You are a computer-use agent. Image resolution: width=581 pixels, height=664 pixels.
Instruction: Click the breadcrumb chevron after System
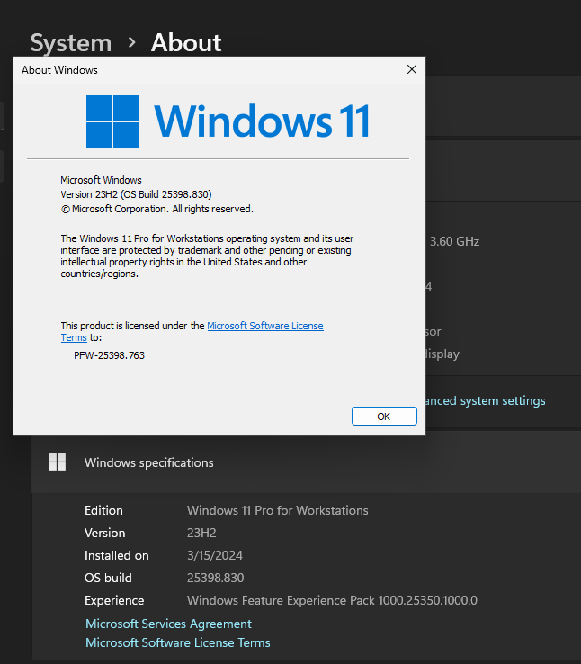point(132,42)
